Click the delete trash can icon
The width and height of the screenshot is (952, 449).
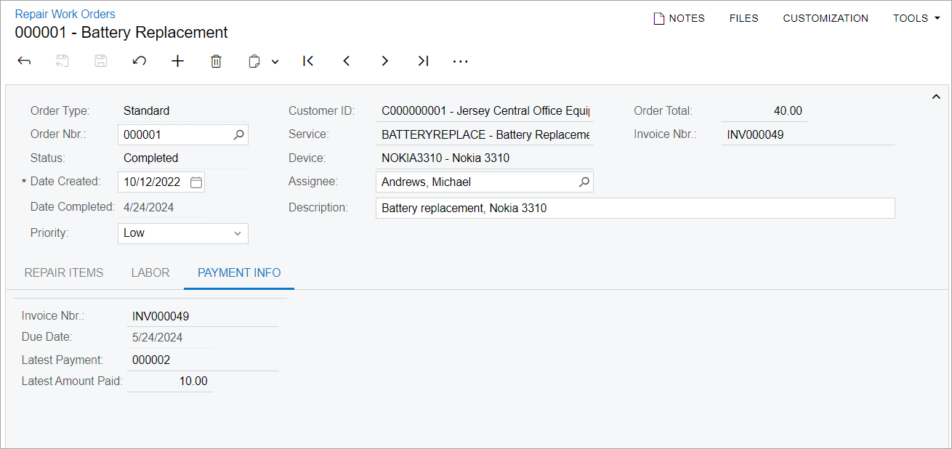(x=216, y=62)
